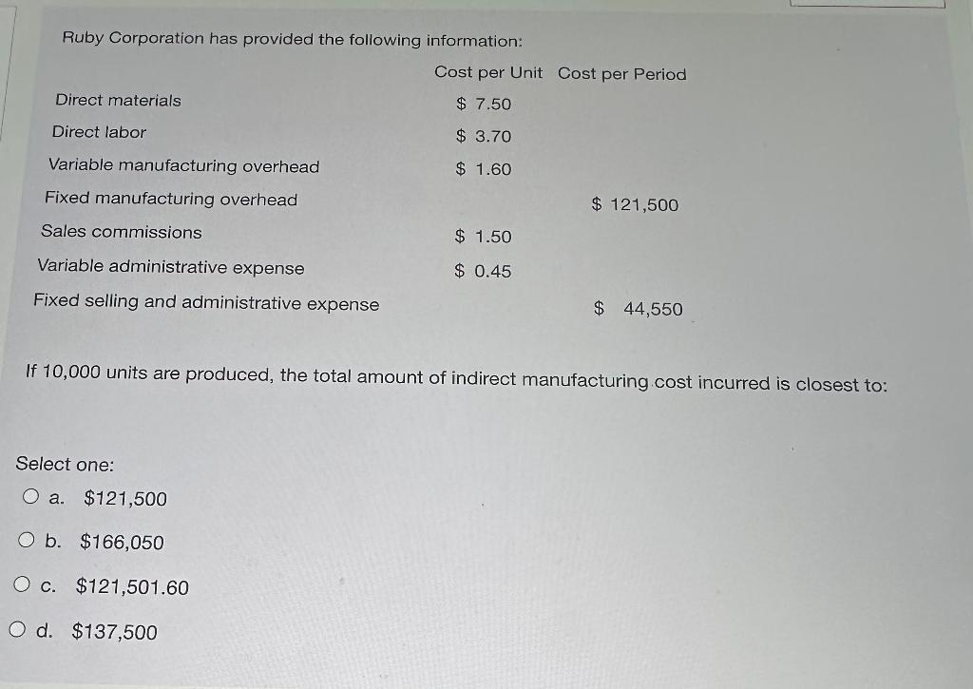The height and width of the screenshot is (689, 973).
Task: Click the $121,500 fixed overhead value
Action: (634, 204)
